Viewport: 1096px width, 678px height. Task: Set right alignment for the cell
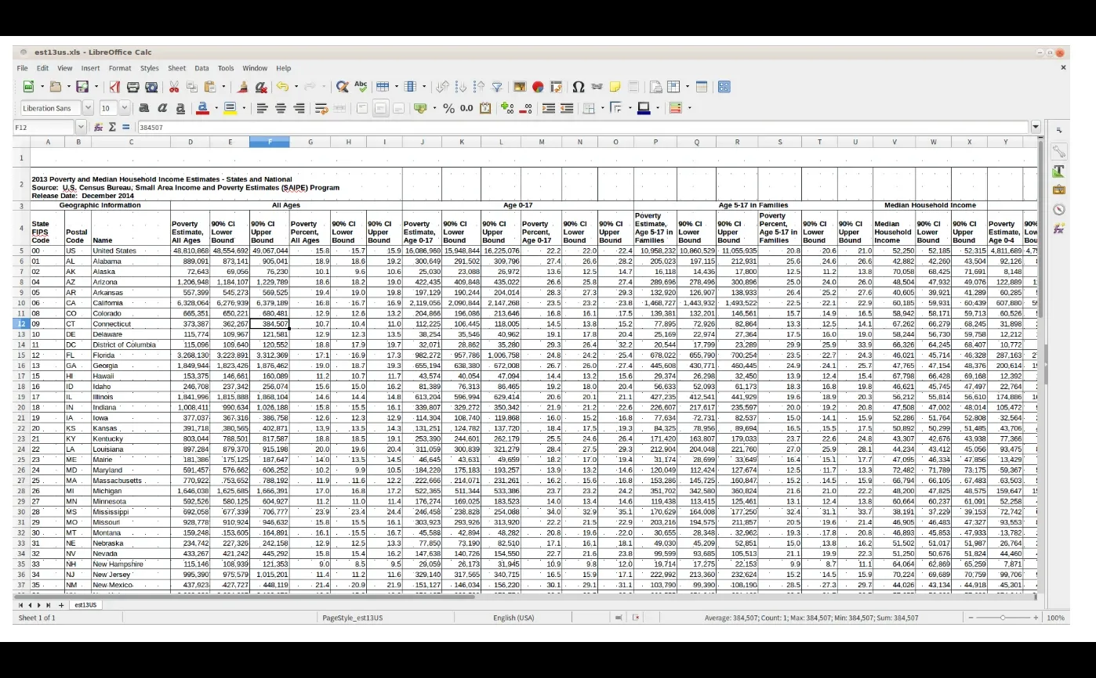(299, 108)
